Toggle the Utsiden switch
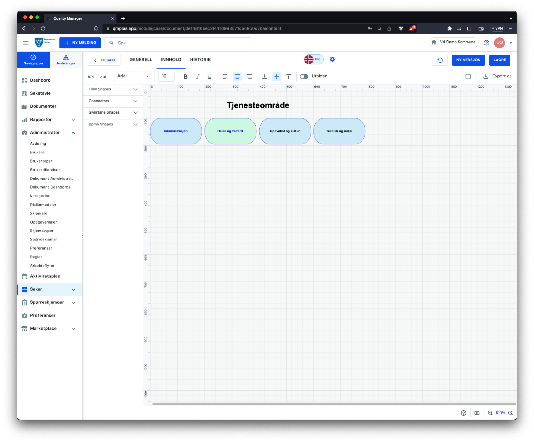This screenshot has width=534, height=442. tap(304, 76)
